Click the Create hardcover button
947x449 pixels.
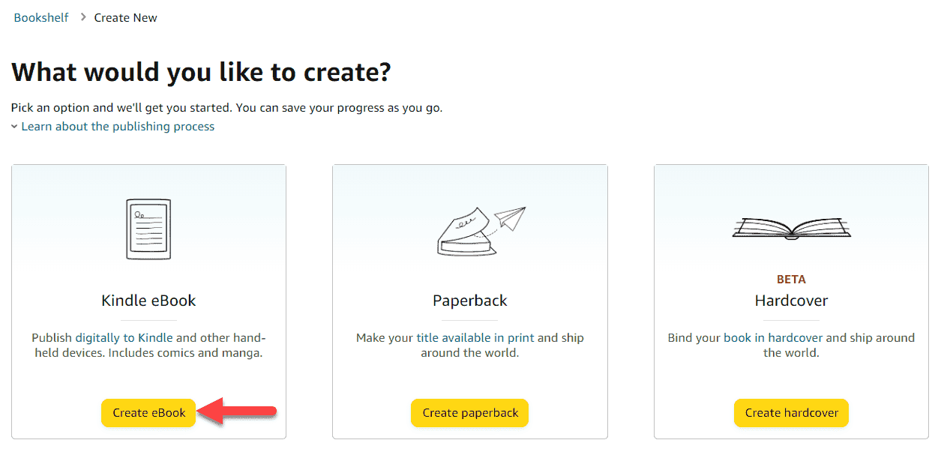coord(791,413)
